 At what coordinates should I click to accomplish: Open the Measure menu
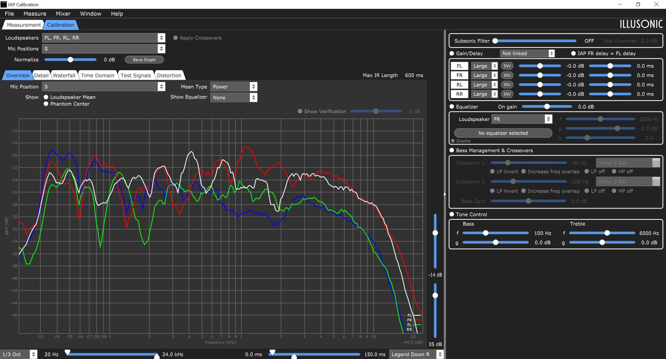point(35,14)
